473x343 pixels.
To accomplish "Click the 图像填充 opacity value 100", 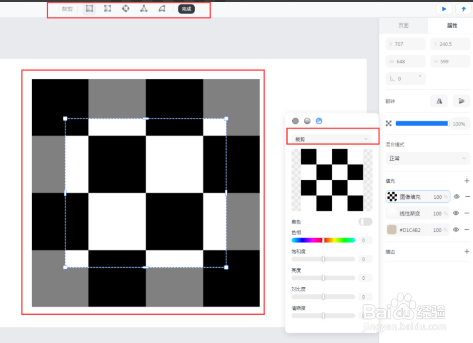I will pos(438,197).
